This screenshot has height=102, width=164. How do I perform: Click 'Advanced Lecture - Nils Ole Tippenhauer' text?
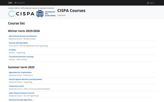click(x=24, y=96)
